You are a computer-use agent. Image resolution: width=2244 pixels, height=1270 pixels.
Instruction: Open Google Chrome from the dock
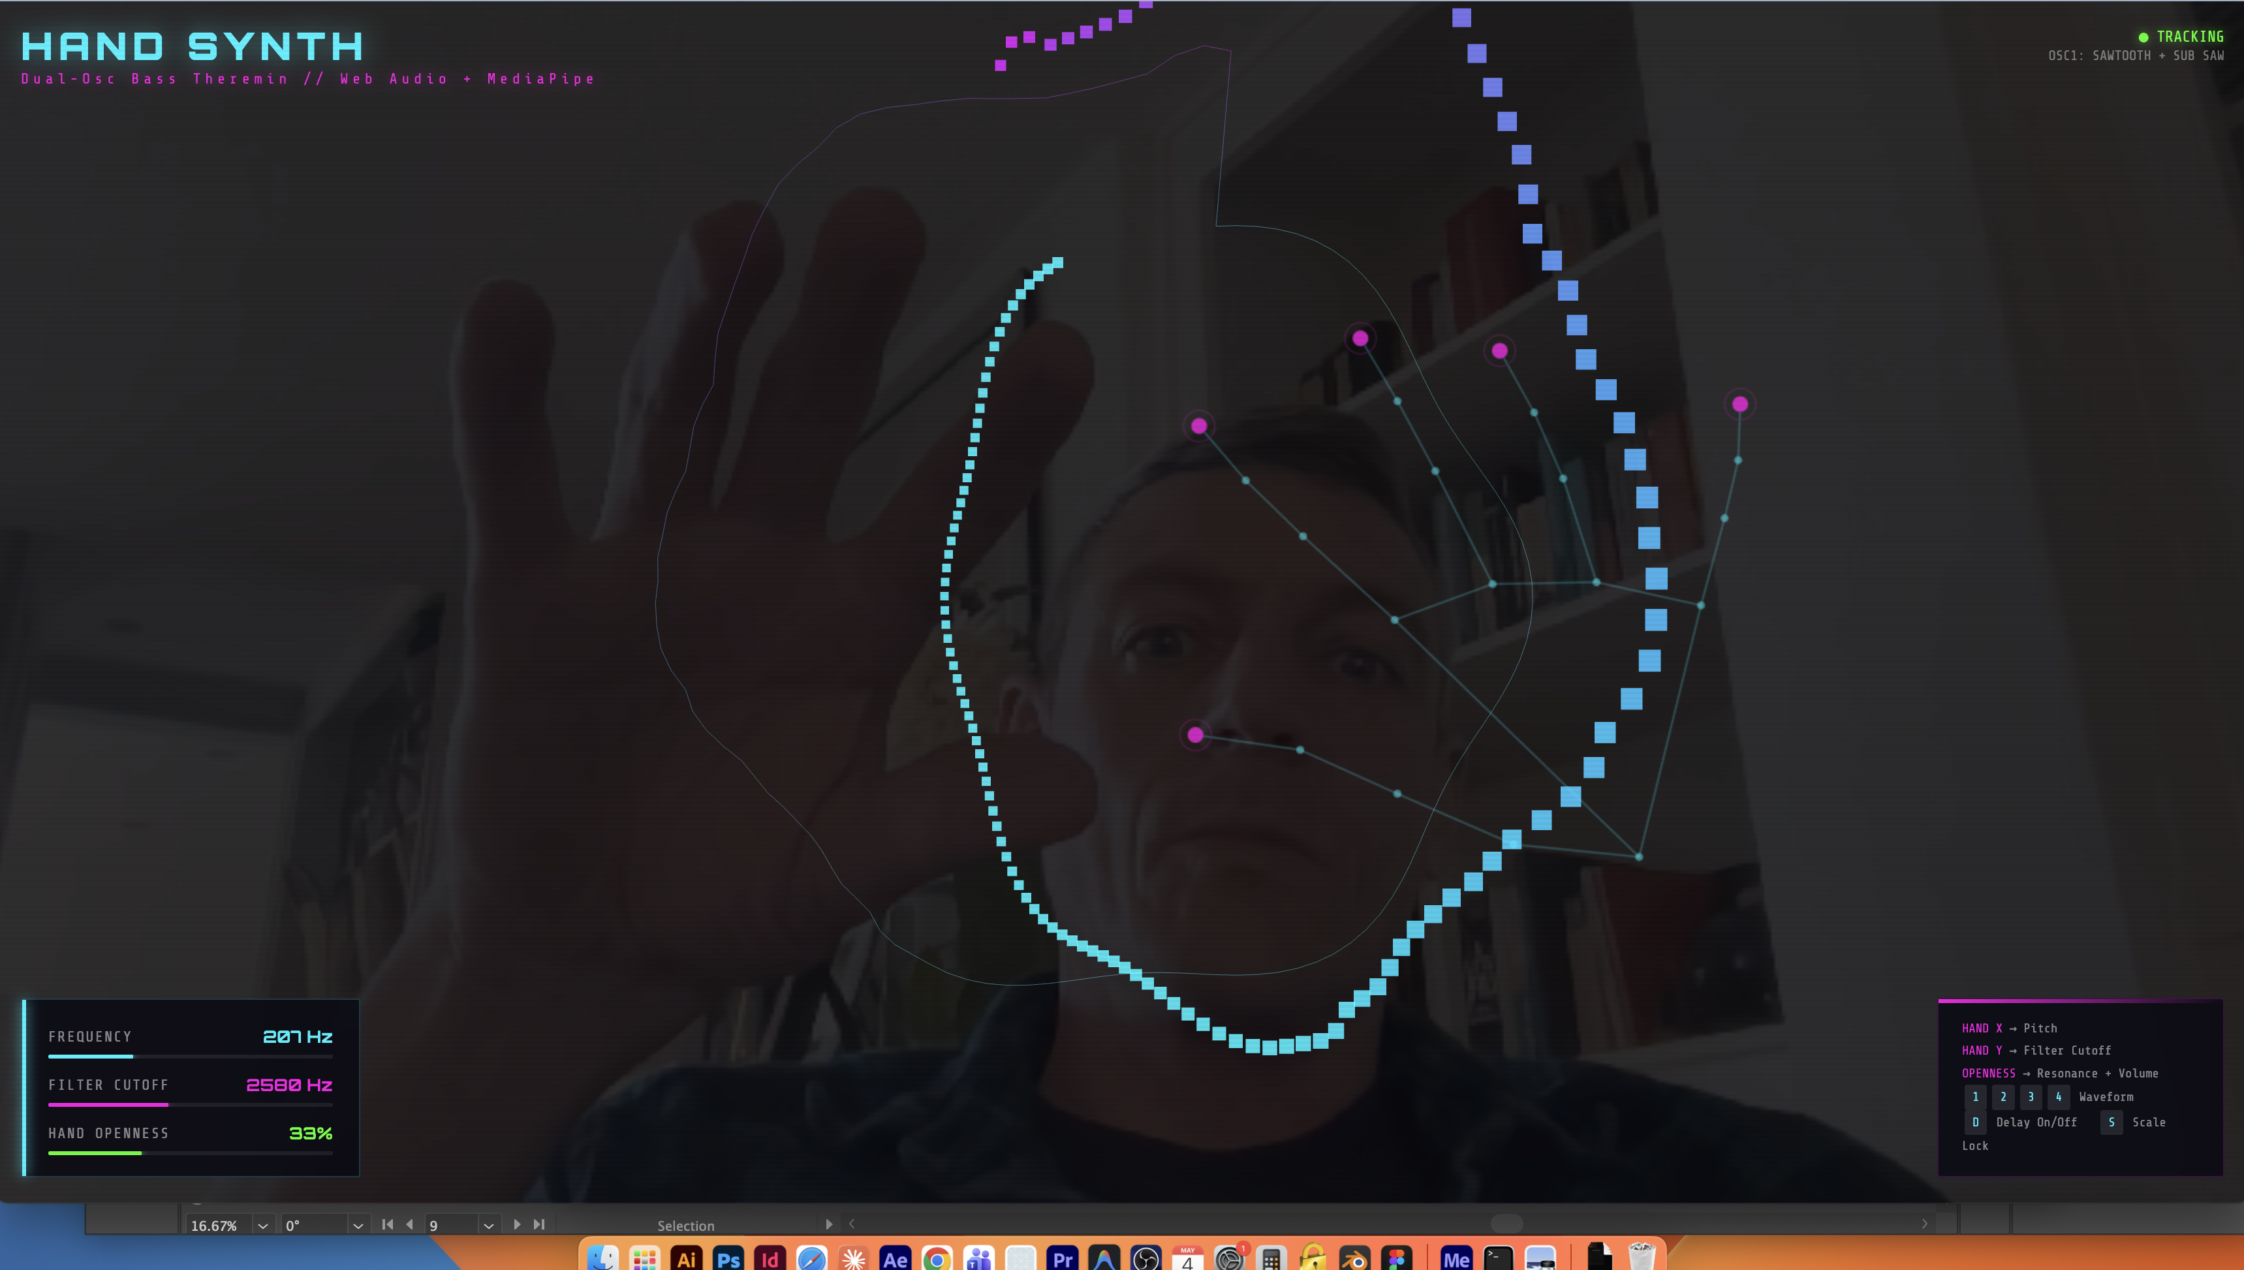(x=937, y=1258)
